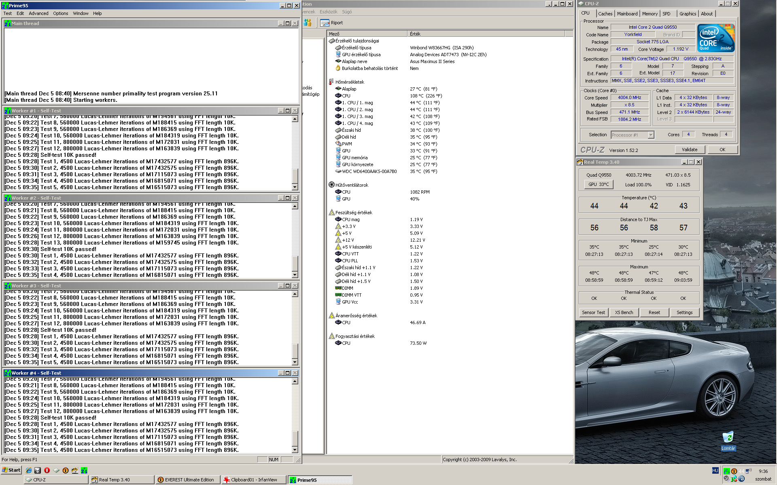The width and height of the screenshot is (777, 485).
Task: Launch Internet Explorer from quick launch
Action: (29, 470)
